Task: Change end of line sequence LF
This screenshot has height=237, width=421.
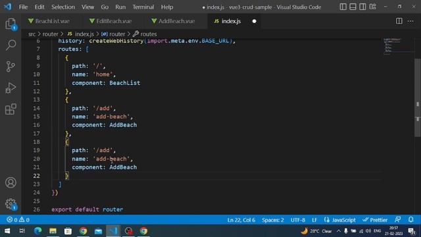Action: click(314, 220)
